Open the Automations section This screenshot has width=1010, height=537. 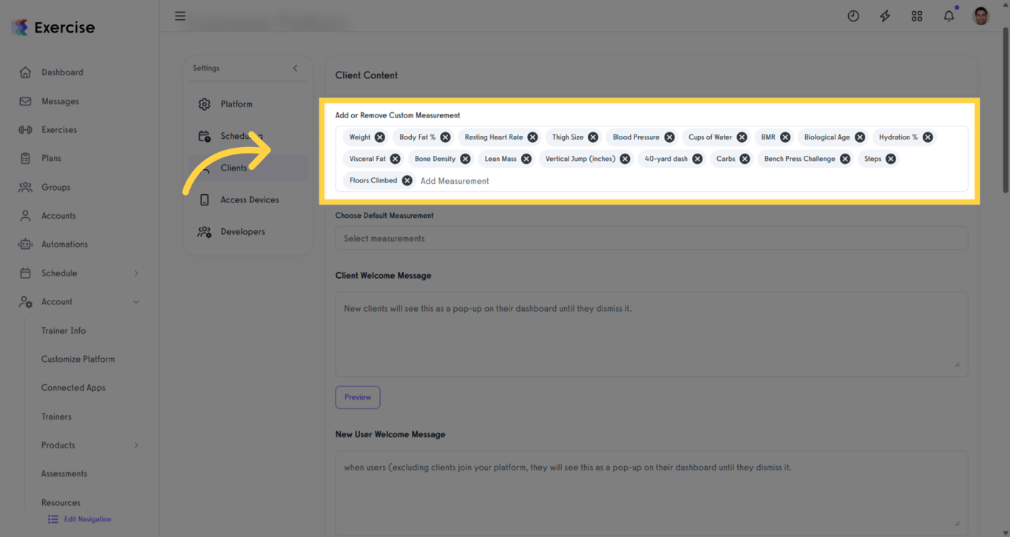(65, 244)
